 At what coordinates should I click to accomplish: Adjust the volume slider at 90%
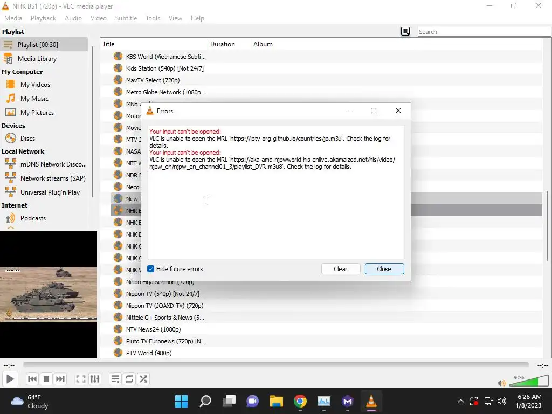[528, 382]
